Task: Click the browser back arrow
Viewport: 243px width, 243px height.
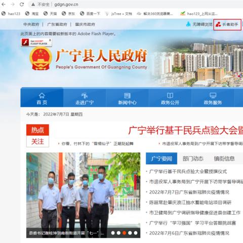Action: (x=4, y=4)
